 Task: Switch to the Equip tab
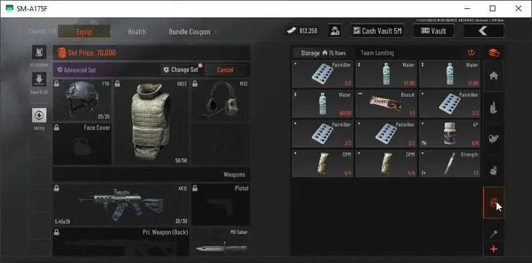(x=84, y=31)
